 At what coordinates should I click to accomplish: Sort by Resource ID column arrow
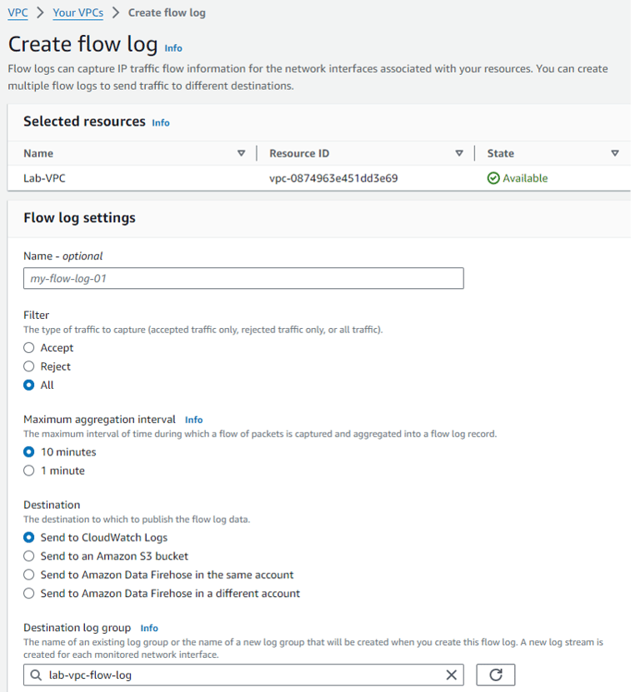[x=459, y=153]
